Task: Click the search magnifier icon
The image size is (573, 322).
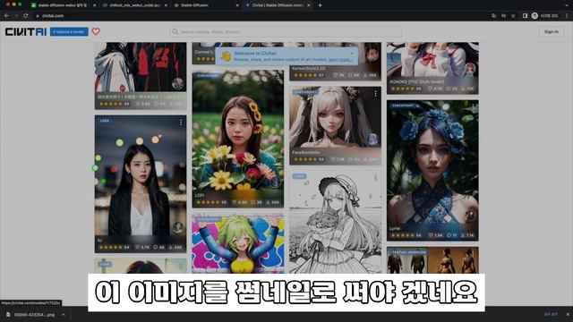Action: point(175,32)
